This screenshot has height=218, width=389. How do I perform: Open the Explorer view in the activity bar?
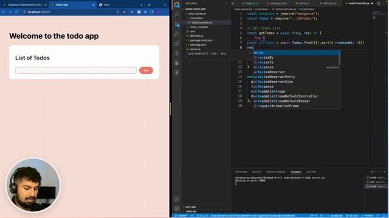coord(177,5)
